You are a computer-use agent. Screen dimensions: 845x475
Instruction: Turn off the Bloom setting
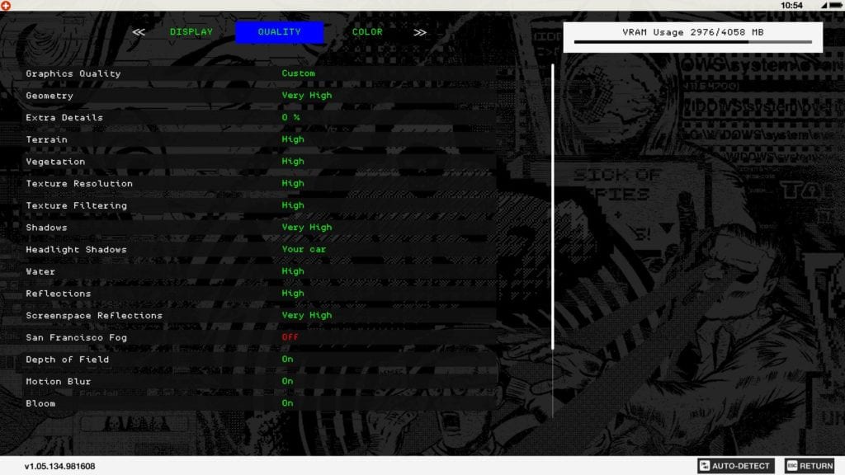click(287, 403)
